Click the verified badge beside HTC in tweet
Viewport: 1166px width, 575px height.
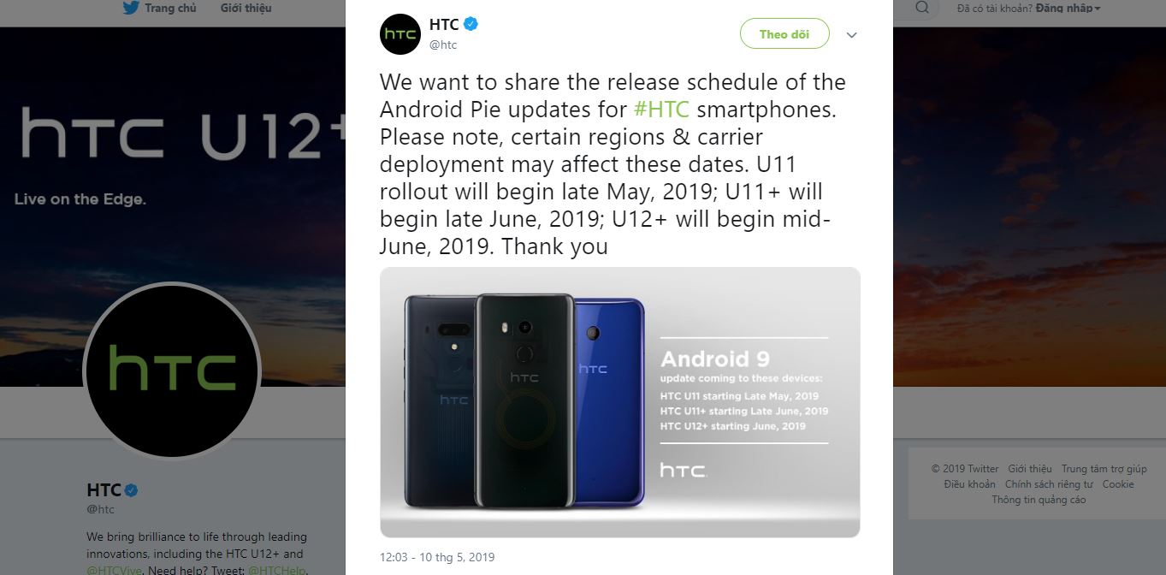[471, 24]
